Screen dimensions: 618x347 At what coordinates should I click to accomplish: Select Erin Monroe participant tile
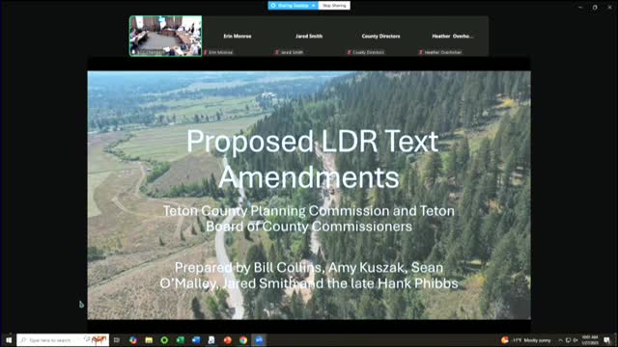point(238,36)
